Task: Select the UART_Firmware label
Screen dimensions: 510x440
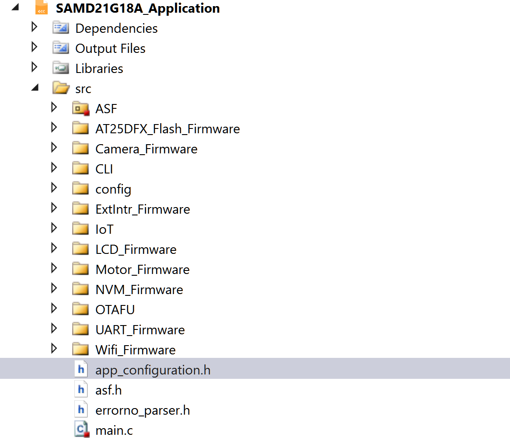Action: click(140, 330)
